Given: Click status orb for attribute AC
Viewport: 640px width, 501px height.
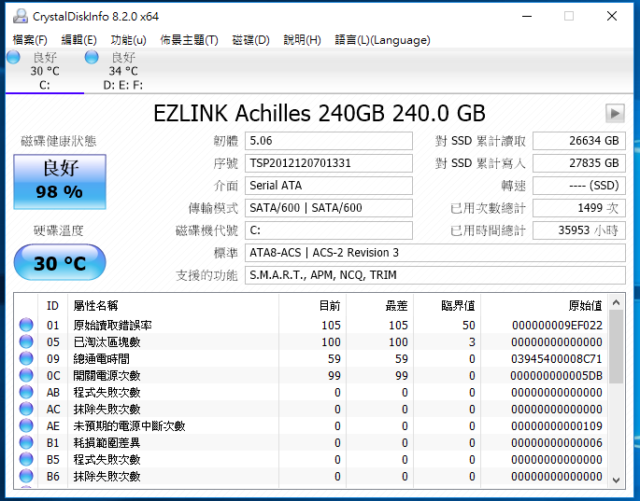Looking at the screenshot, I should (x=26, y=409).
